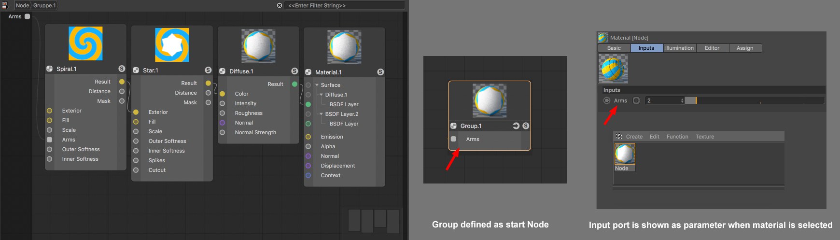Clear the filter string with the X icon
Viewport: 840px width, 240px height.
pos(280,5)
